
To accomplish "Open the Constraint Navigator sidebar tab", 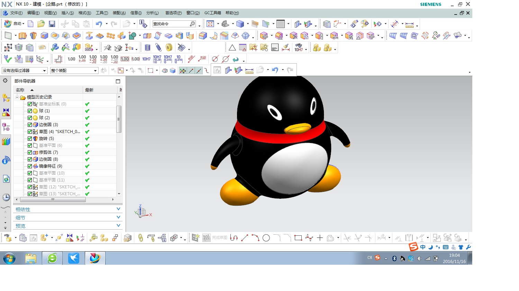I will tap(6, 112).
